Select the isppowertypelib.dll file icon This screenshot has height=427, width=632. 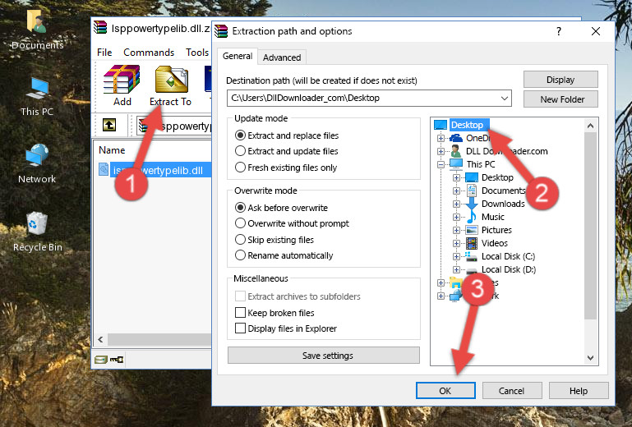[104, 170]
